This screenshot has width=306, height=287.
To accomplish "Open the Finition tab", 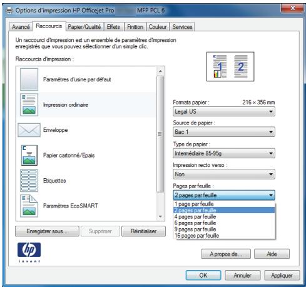I will pyautogui.click(x=135, y=27).
